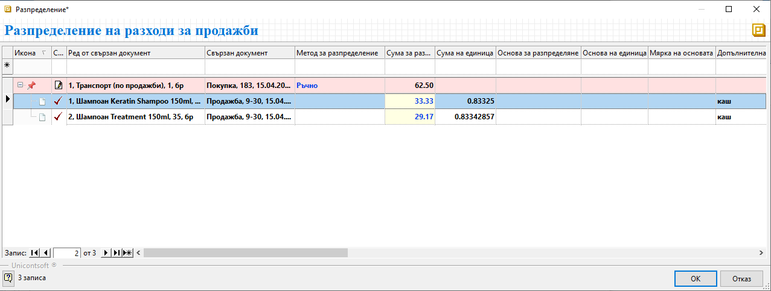Open Ръчно distribution method cell
The width and height of the screenshot is (771, 291).
(x=339, y=86)
